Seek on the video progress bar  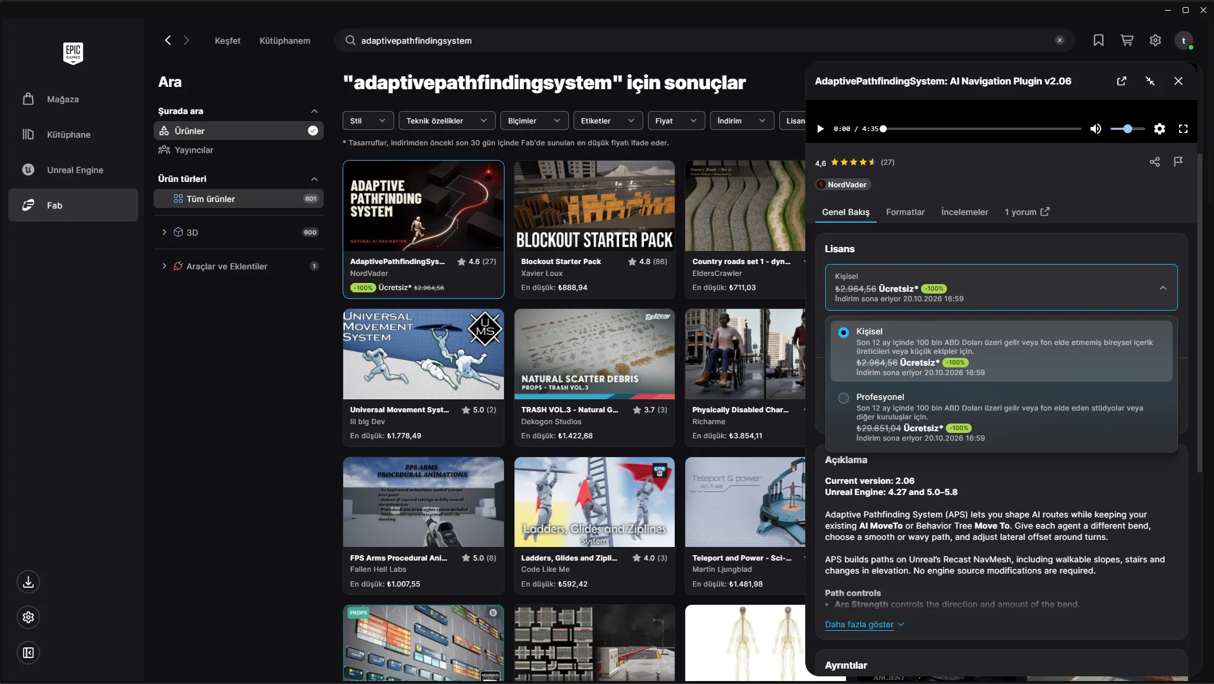[981, 129]
